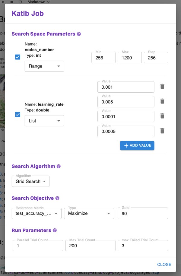The width and height of the screenshot is (181, 276).
Task: Click the Goal input field
Action: point(142,213)
